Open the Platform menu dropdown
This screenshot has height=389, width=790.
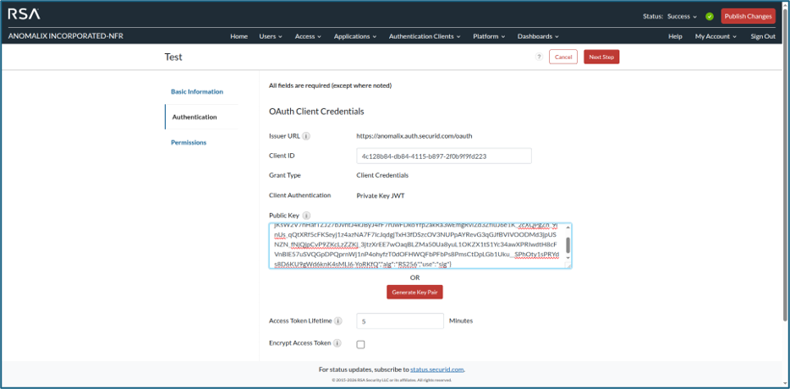click(489, 36)
